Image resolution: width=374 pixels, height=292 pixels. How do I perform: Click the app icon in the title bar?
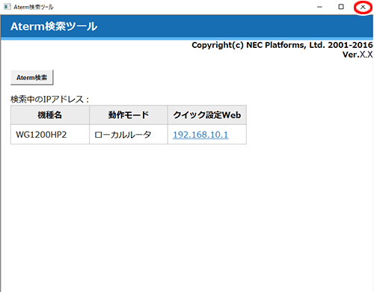click(x=7, y=7)
